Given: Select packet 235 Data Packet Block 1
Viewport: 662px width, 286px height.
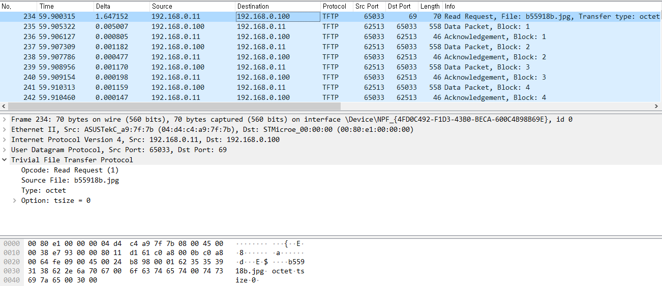Looking at the screenshot, I should pyautogui.click(x=331, y=26).
